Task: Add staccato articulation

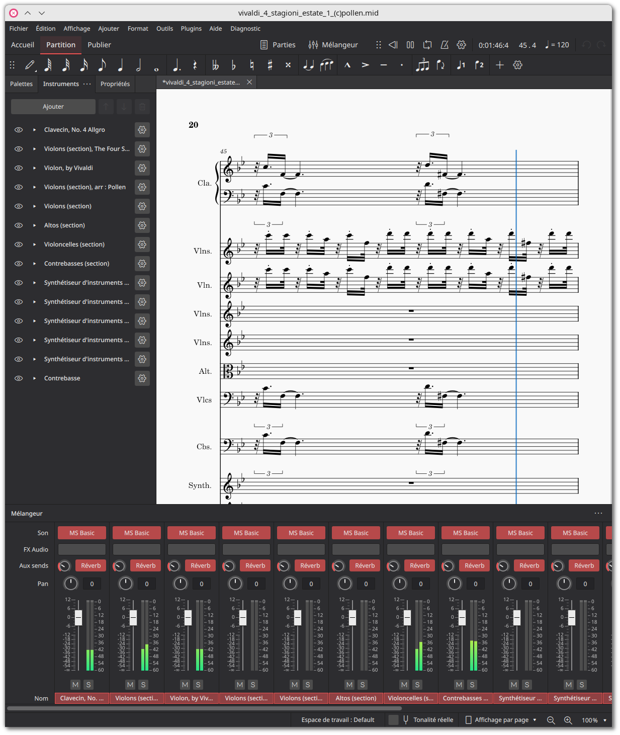Action: (402, 65)
